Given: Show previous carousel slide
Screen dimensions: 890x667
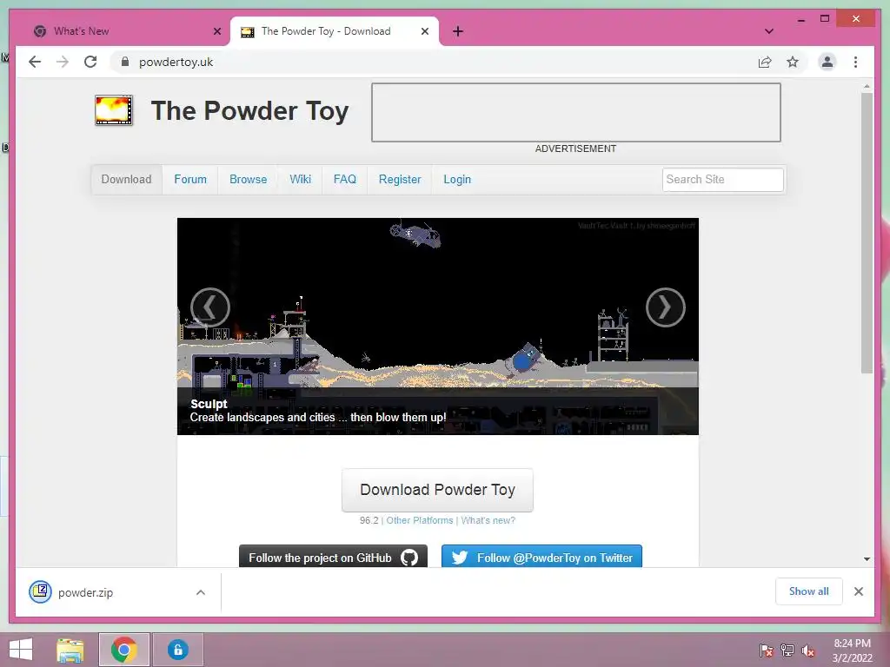Looking at the screenshot, I should click(x=210, y=307).
